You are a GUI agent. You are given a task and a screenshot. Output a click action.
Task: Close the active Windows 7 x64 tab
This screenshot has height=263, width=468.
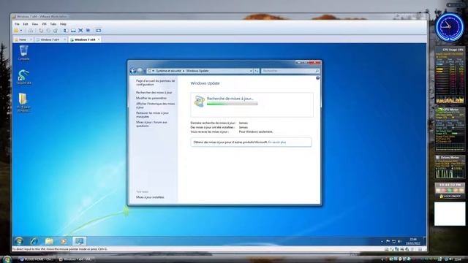click(x=99, y=39)
